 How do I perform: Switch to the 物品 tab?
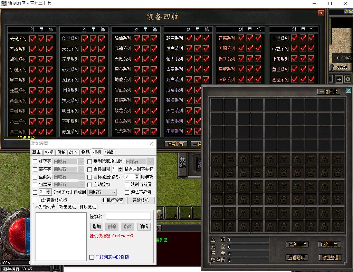[x=85, y=152]
